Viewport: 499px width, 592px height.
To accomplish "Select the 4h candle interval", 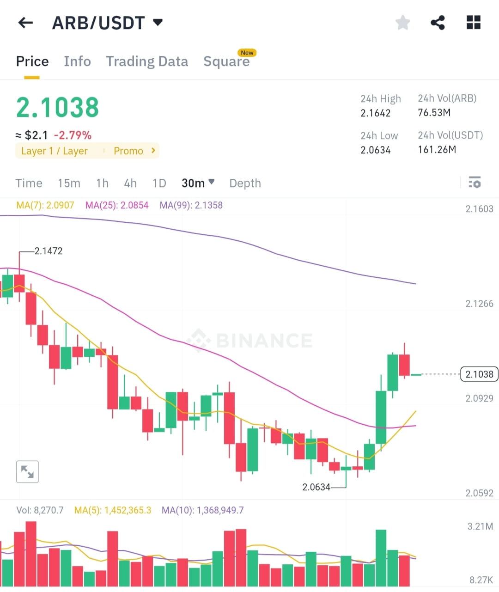I will tap(130, 183).
